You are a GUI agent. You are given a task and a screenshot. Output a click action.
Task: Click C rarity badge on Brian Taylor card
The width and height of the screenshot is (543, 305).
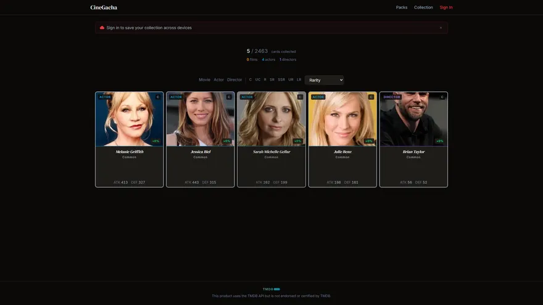click(442, 97)
